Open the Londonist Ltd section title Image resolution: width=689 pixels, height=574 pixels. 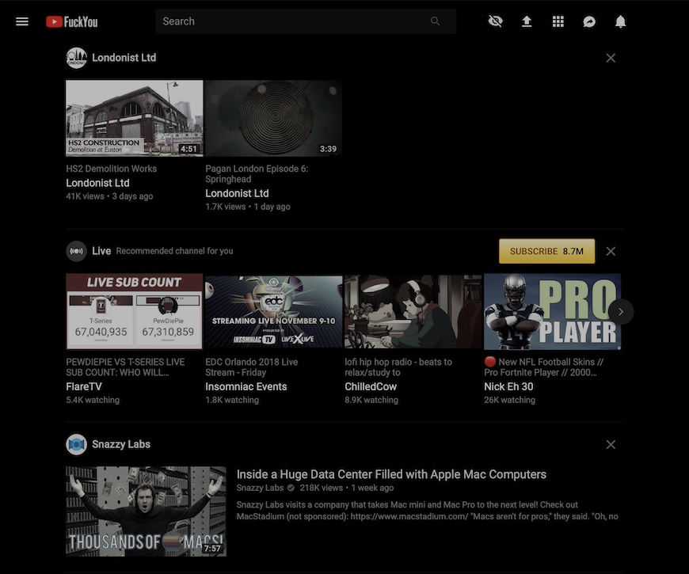tap(124, 58)
